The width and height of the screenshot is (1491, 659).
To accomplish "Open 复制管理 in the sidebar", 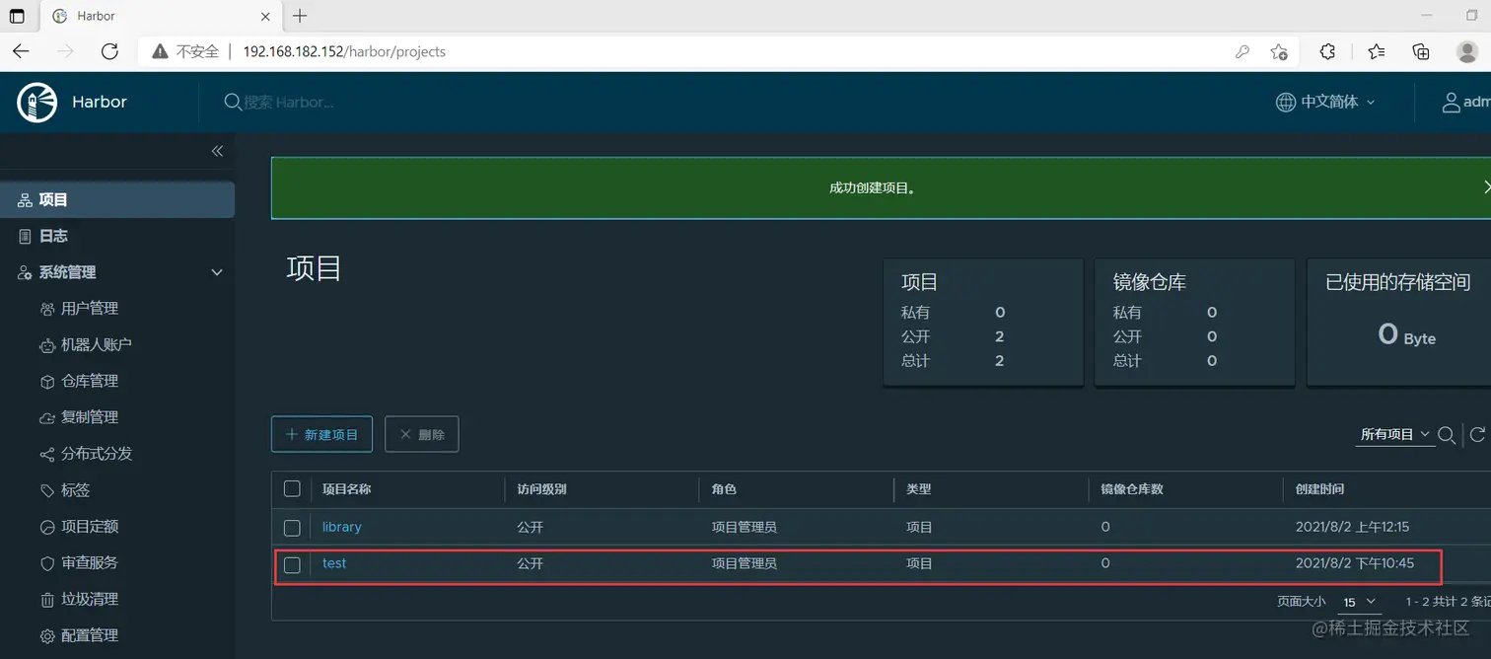I will 89,417.
